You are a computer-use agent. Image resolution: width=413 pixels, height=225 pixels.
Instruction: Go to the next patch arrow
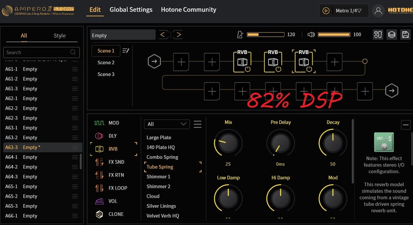coord(178,35)
